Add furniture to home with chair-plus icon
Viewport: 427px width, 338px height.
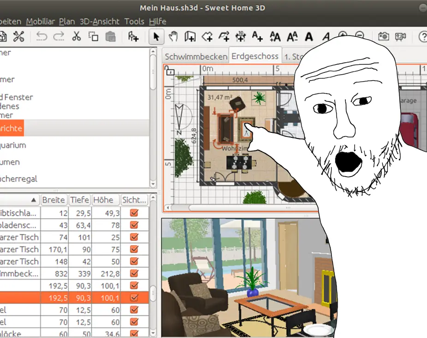tap(133, 36)
